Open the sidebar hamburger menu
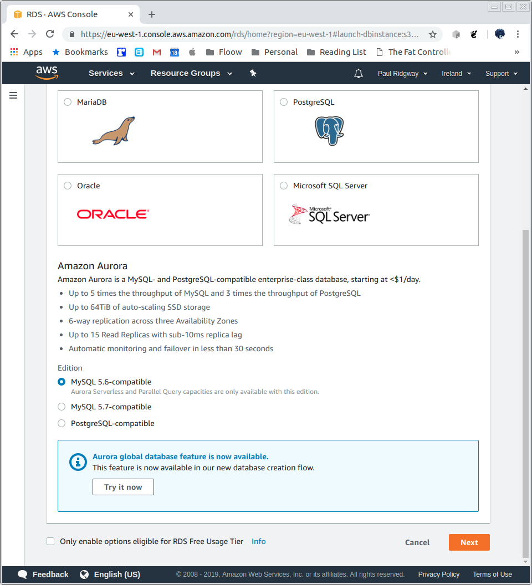The height and width of the screenshot is (585, 532). [x=13, y=95]
